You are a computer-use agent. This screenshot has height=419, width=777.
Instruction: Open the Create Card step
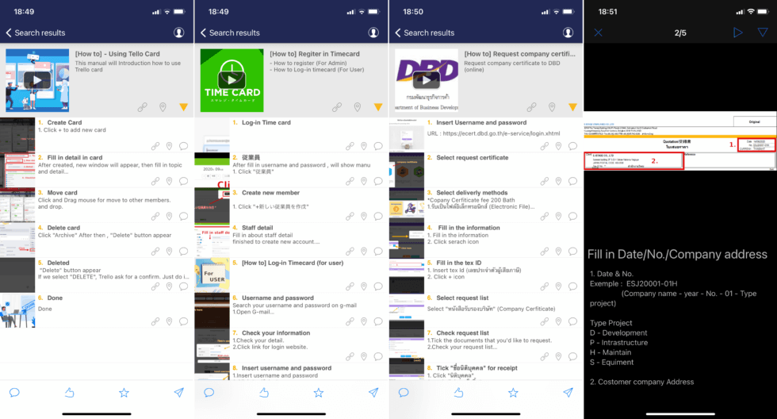[x=97, y=135]
